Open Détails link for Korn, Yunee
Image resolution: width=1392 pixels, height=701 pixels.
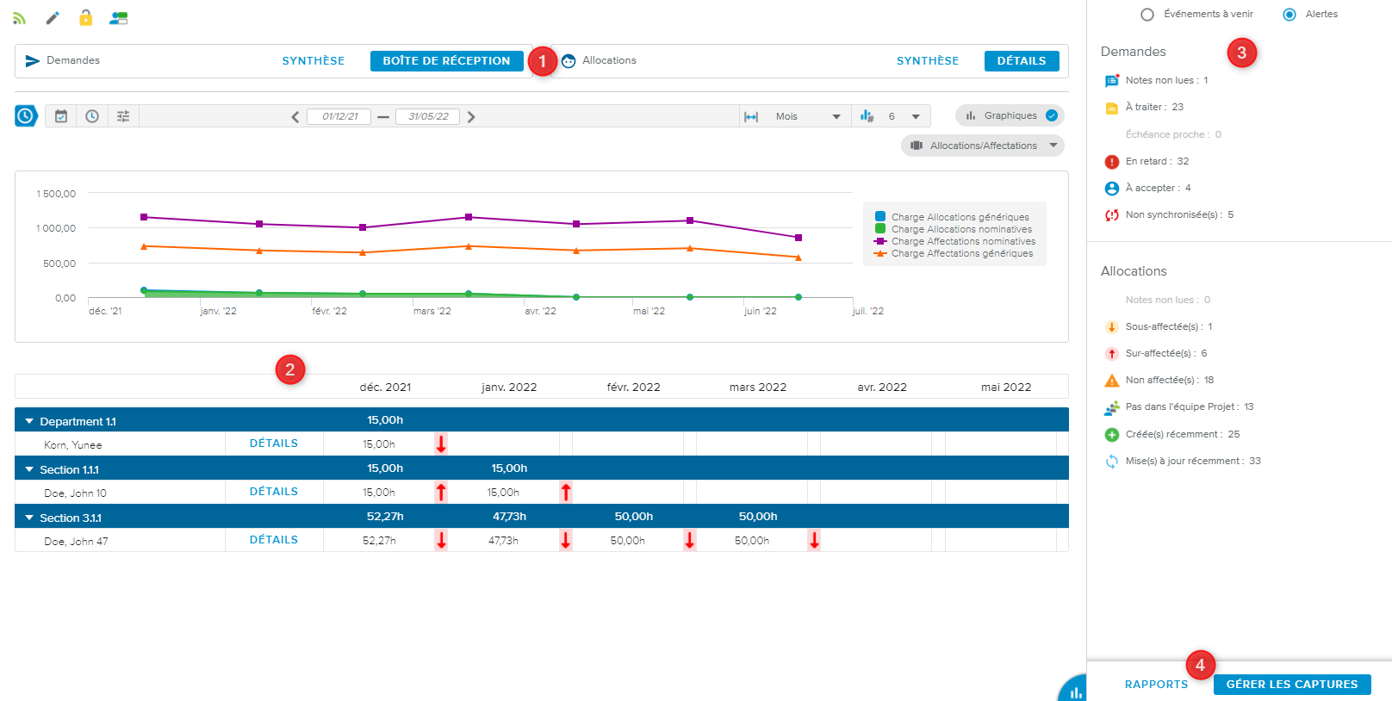coord(274,444)
